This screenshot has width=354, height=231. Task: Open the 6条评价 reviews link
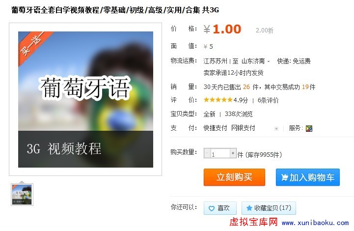click(268, 100)
